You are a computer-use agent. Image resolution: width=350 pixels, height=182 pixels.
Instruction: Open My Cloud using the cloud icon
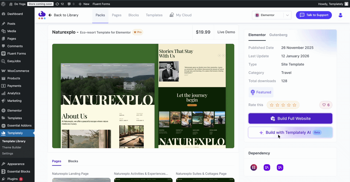172,15
